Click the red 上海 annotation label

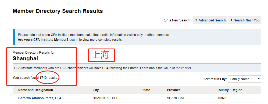click(101, 55)
